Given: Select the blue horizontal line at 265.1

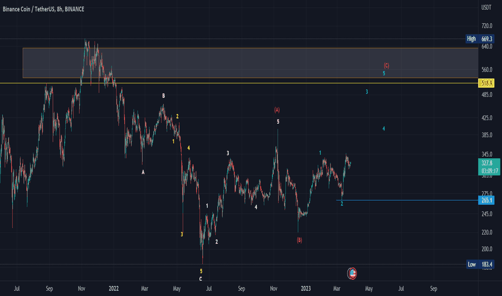Looking at the screenshot, I should tap(407, 200).
